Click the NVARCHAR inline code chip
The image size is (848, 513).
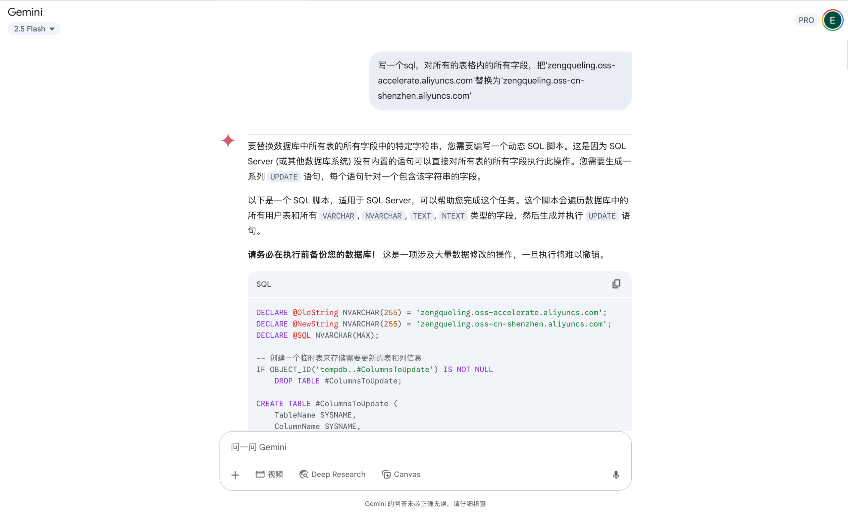coord(383,216)
